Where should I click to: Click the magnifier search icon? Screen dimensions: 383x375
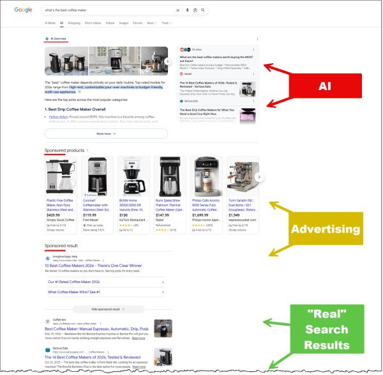point(203,10)
